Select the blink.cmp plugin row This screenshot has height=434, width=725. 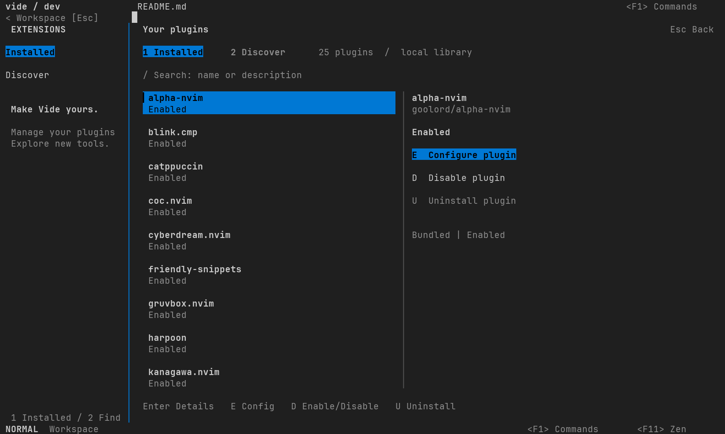269,138
